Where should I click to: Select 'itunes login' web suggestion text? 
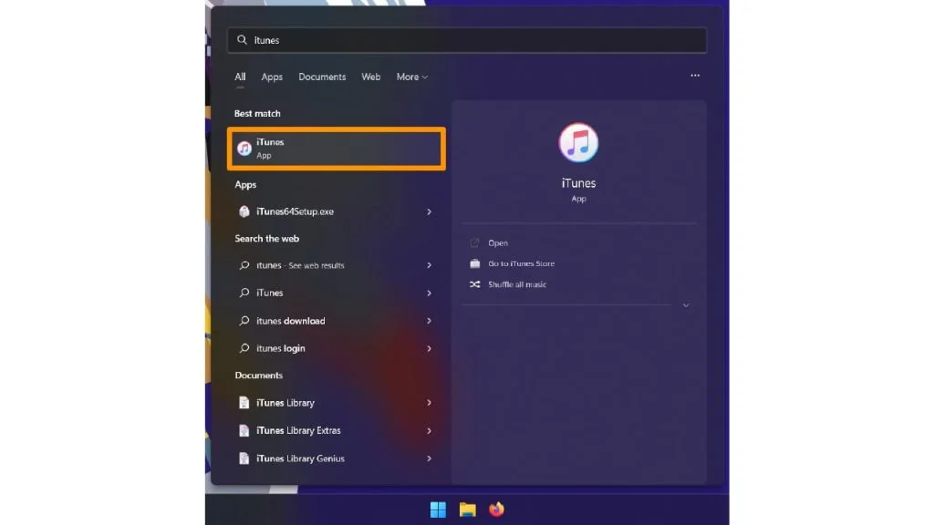coord(281,348)
